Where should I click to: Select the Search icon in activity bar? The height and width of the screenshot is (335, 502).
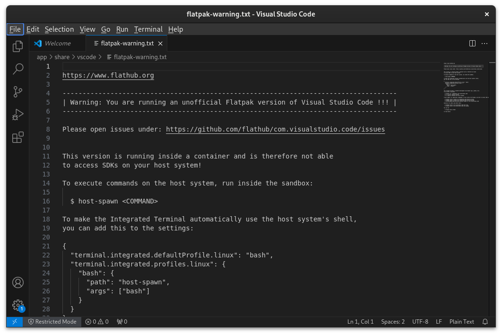tap(17, 69)
